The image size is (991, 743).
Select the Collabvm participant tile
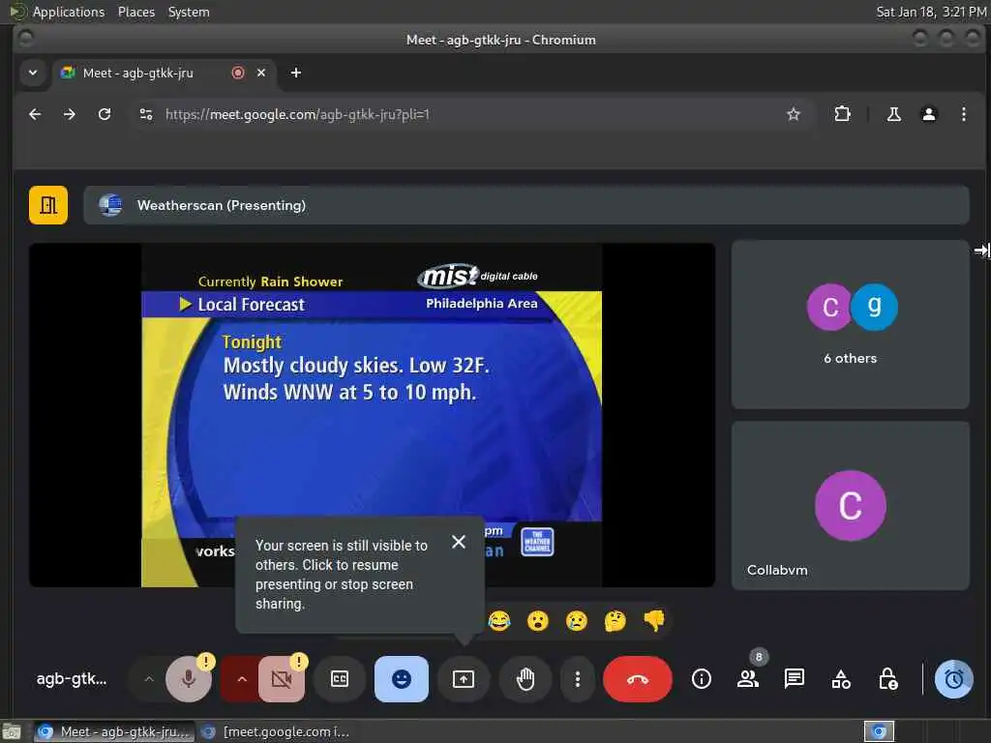[850, 506]
